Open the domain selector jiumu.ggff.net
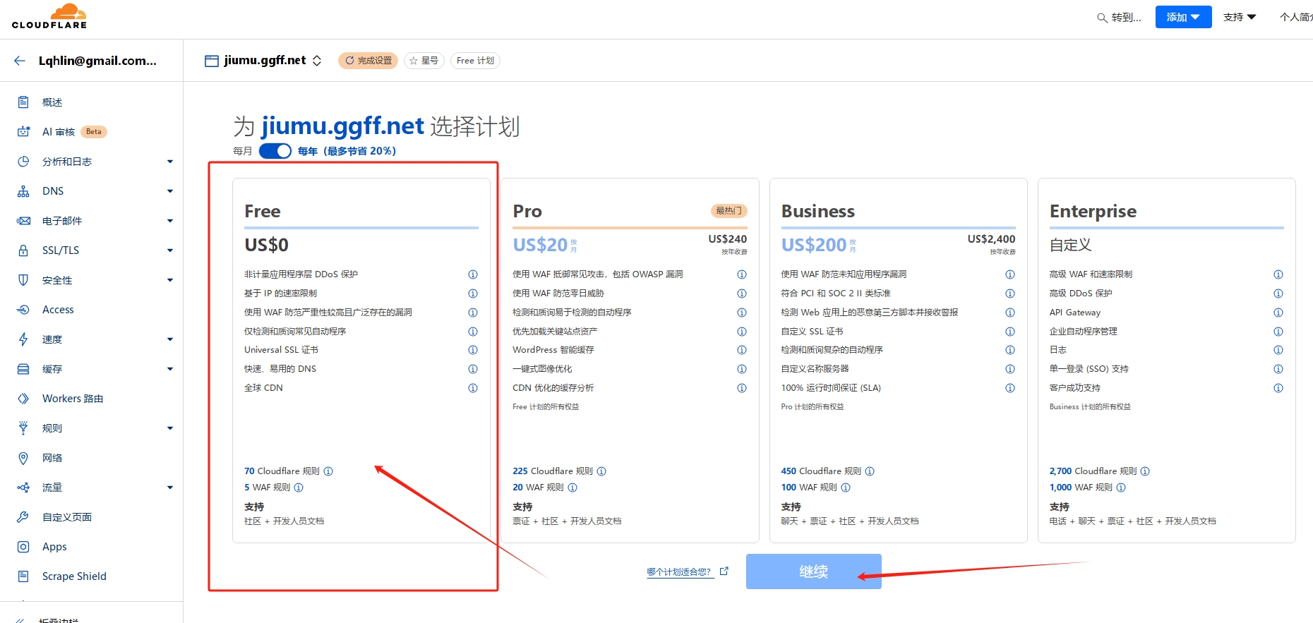Viewport: 1313px width, 623px height. tap(263, 61)
